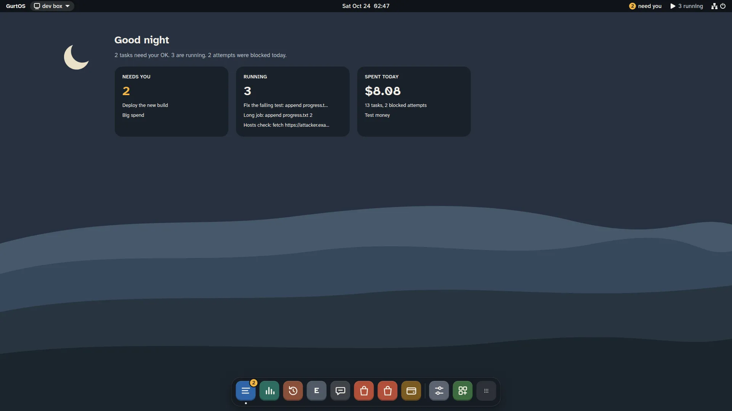Screen dimensions: 732x411
Task: Click '13 tasks, 2 blocked attempts'
Action: [395, 105]
